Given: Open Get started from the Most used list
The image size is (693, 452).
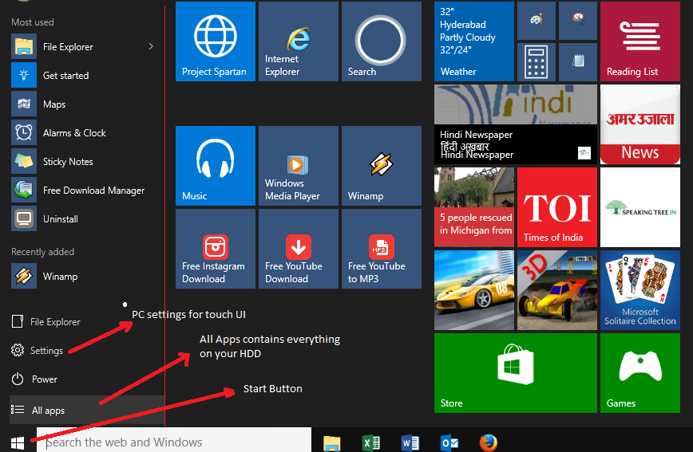Looking at the screenshot, I should click(86, 76).
